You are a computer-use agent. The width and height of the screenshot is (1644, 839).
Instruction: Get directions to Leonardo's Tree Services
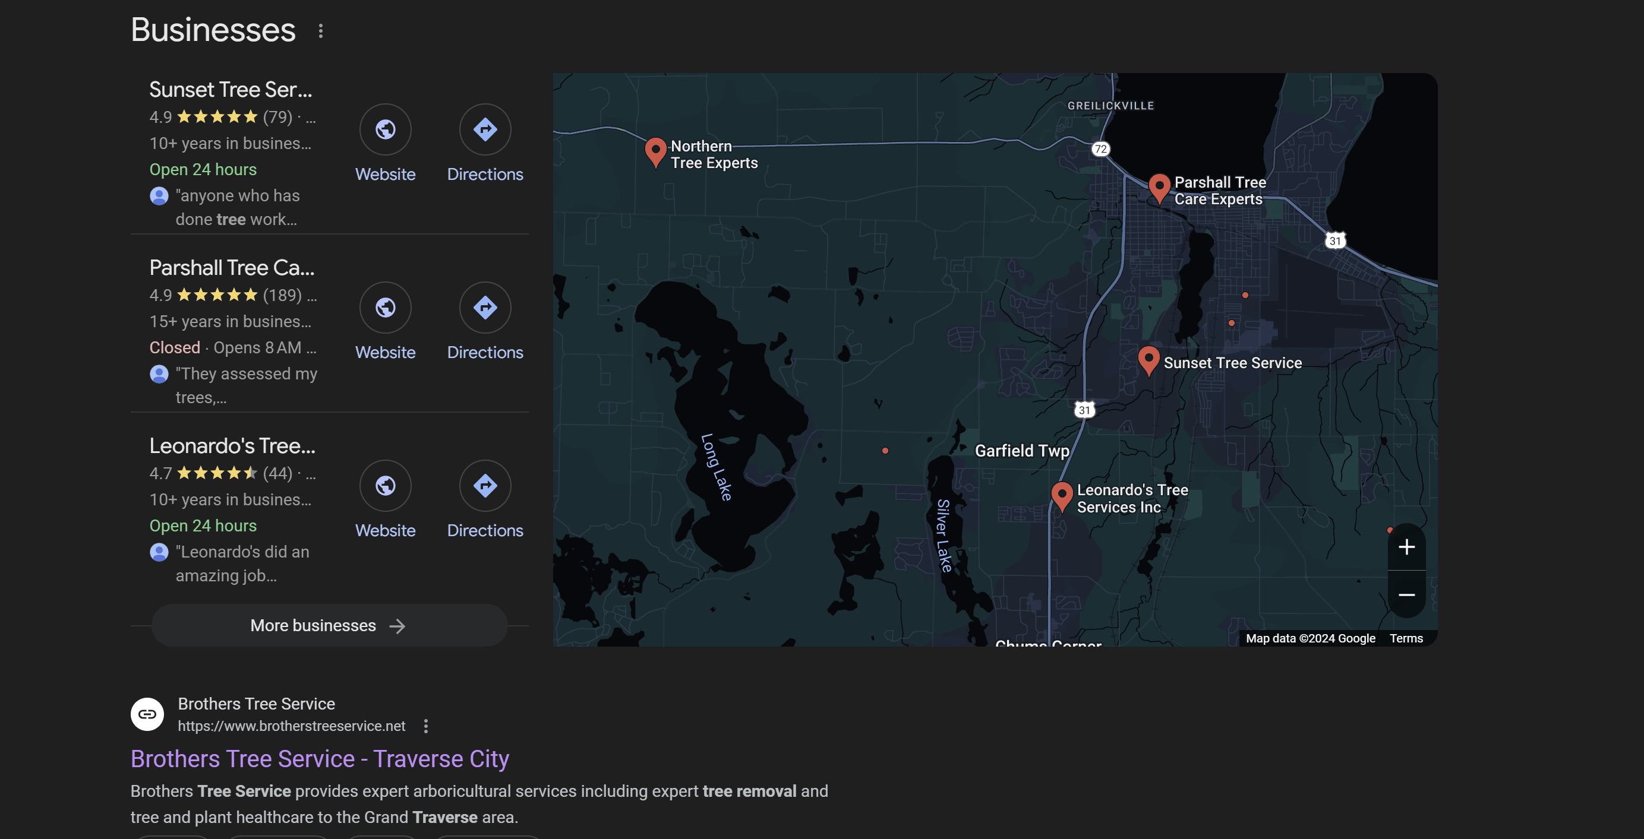coord(485,486)
